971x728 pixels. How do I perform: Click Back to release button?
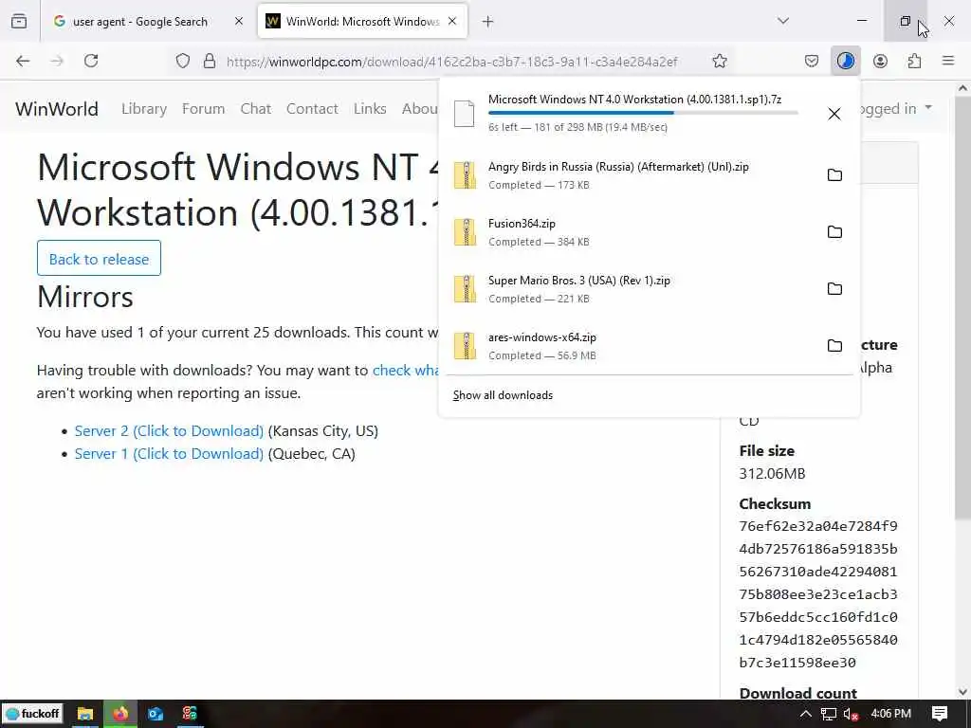pos(99,258)
